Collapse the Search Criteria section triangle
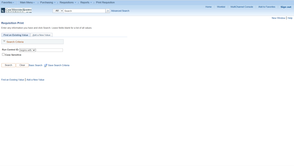 (x=4, y=41)
